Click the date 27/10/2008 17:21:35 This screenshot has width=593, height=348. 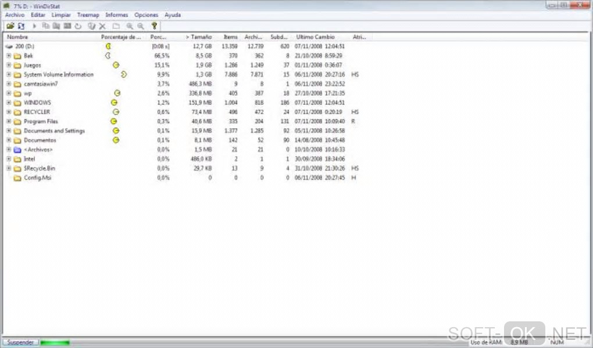[x=320, y=93]
